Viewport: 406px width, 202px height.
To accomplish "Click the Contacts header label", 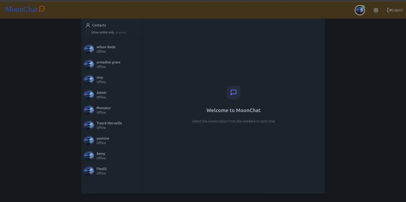I will coord(99,25).
